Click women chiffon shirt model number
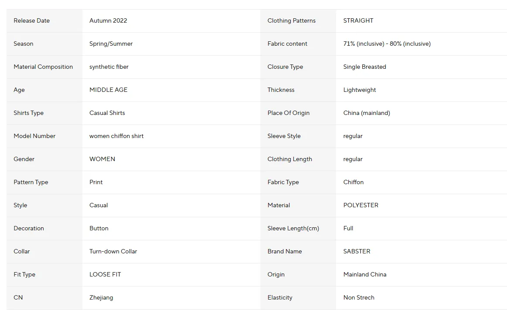The width and height of the screenshot is (507, 310). click(116, 136)
